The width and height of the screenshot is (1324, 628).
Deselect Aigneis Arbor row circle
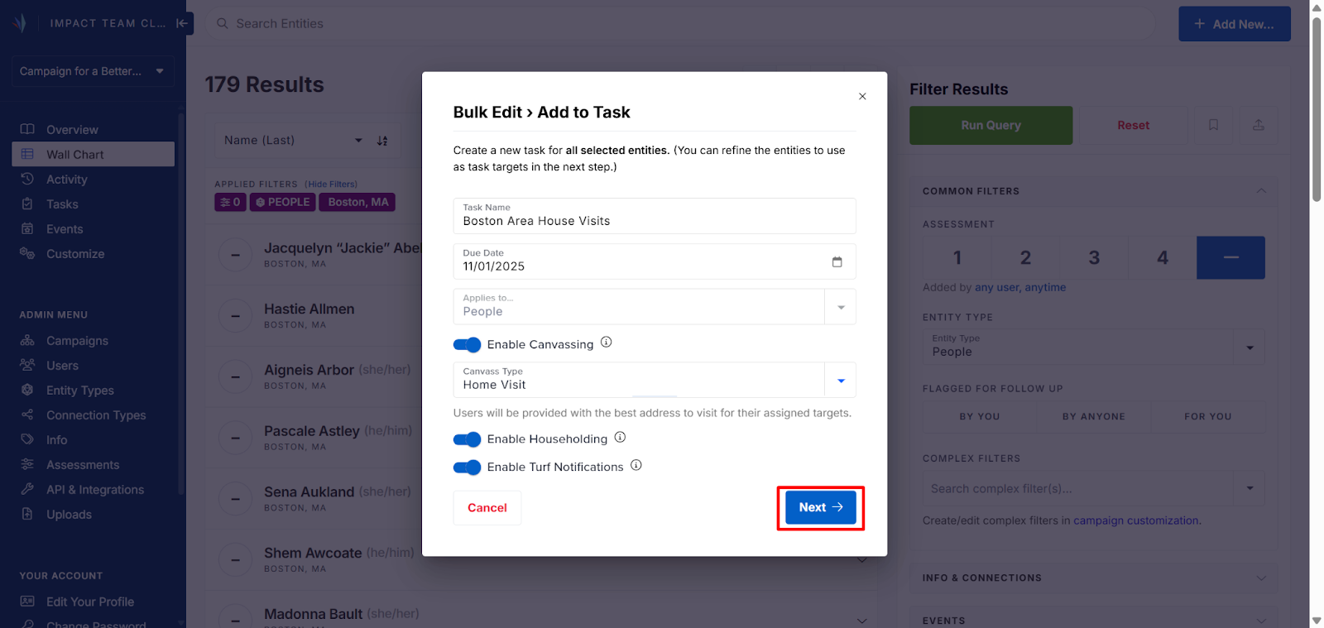pos(236,376)
